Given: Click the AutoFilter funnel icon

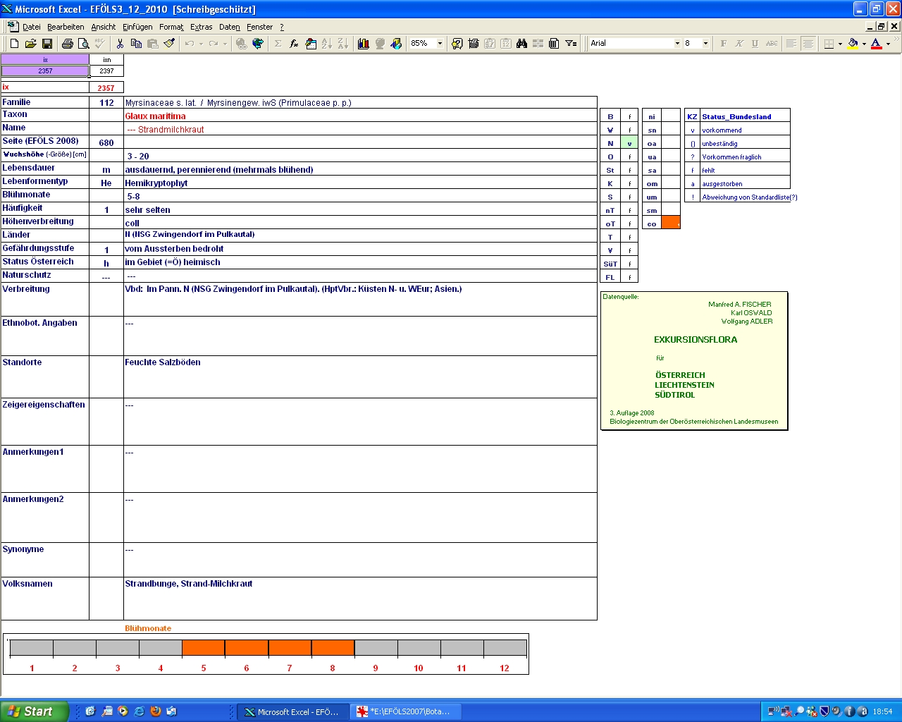Looking at the screenshot, I should click(571, 44).
